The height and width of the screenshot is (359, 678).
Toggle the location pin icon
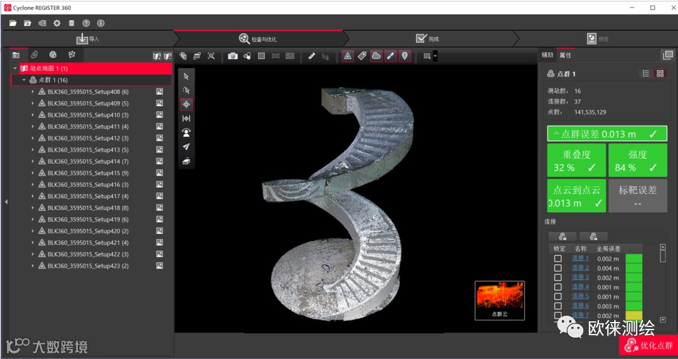pos(405,56)
